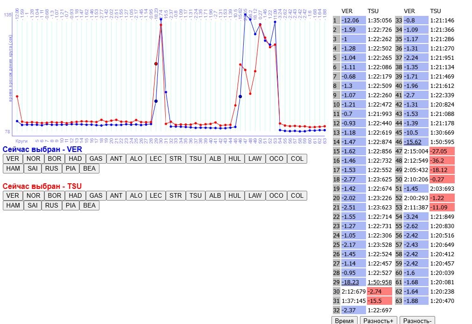Click the large blue chart point at lap 46
Image resolution: width=472 pixels, height=324 pixels.
click(240, 96)
